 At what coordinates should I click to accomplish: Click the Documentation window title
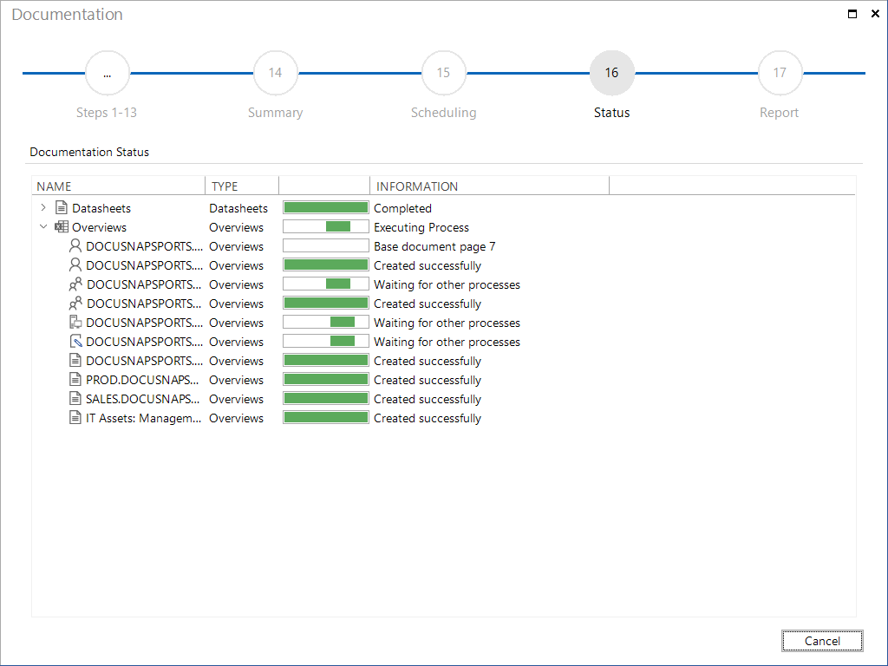click(67, 14)
